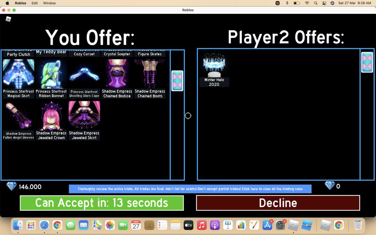Select Shadow Empress Jeweled Crown item
The width and height of the screenshot is (376, 235).
pyautogui.click(x=51, y=121)
